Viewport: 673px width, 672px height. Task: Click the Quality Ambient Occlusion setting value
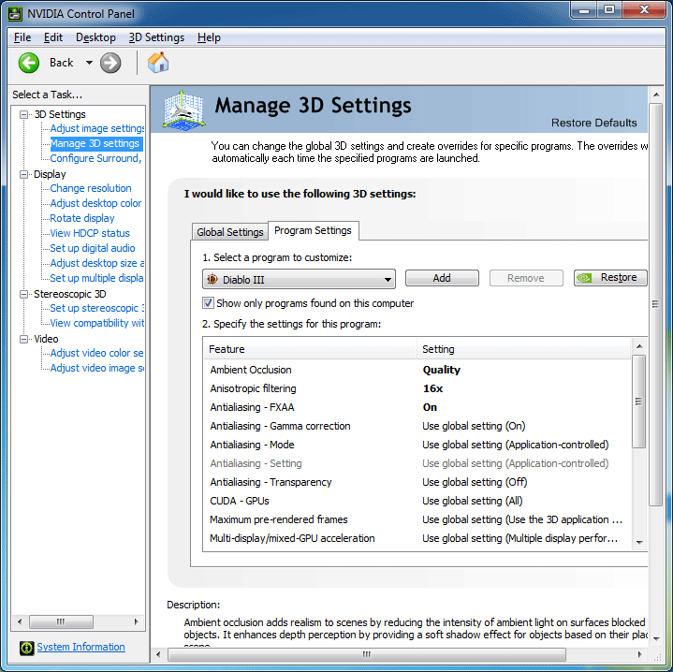pyautogui.click(x=441, y=370)
